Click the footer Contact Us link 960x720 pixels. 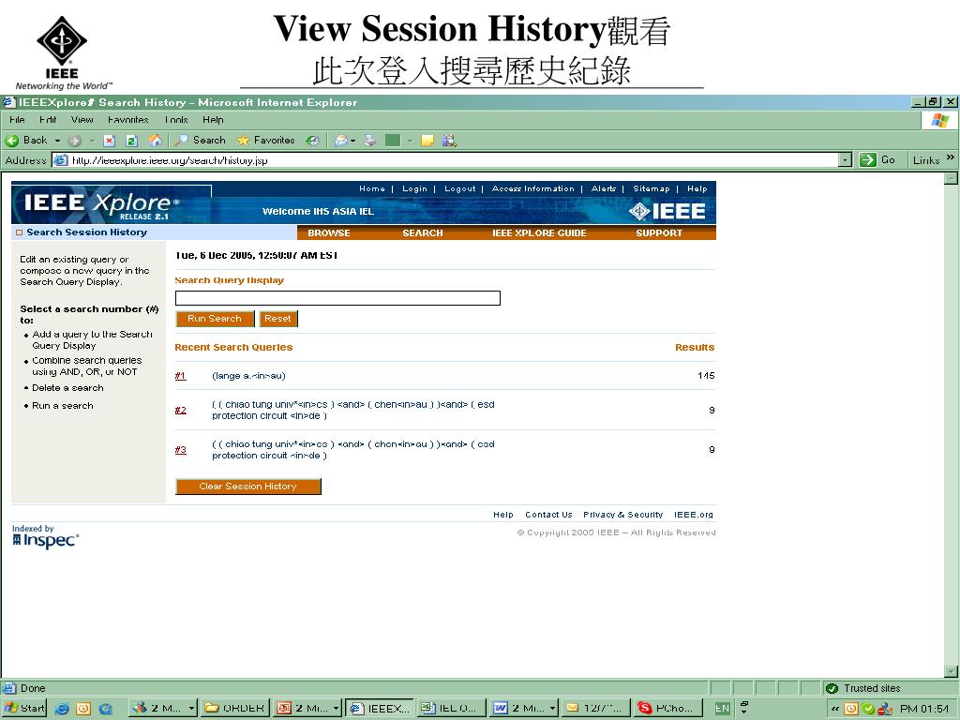click(548, 515)
